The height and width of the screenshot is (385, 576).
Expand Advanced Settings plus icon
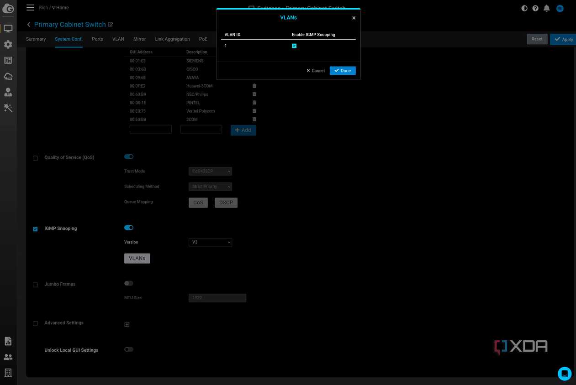click(x=127, y=324)
